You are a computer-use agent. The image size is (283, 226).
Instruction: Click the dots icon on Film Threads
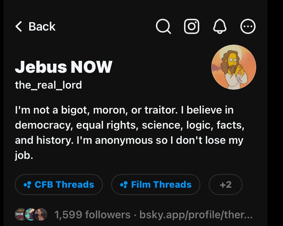pos(124,185)
